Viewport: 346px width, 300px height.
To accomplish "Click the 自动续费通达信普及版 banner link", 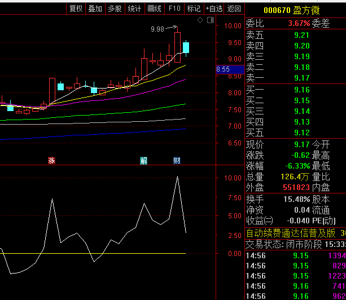I will (x=291, y=233).
